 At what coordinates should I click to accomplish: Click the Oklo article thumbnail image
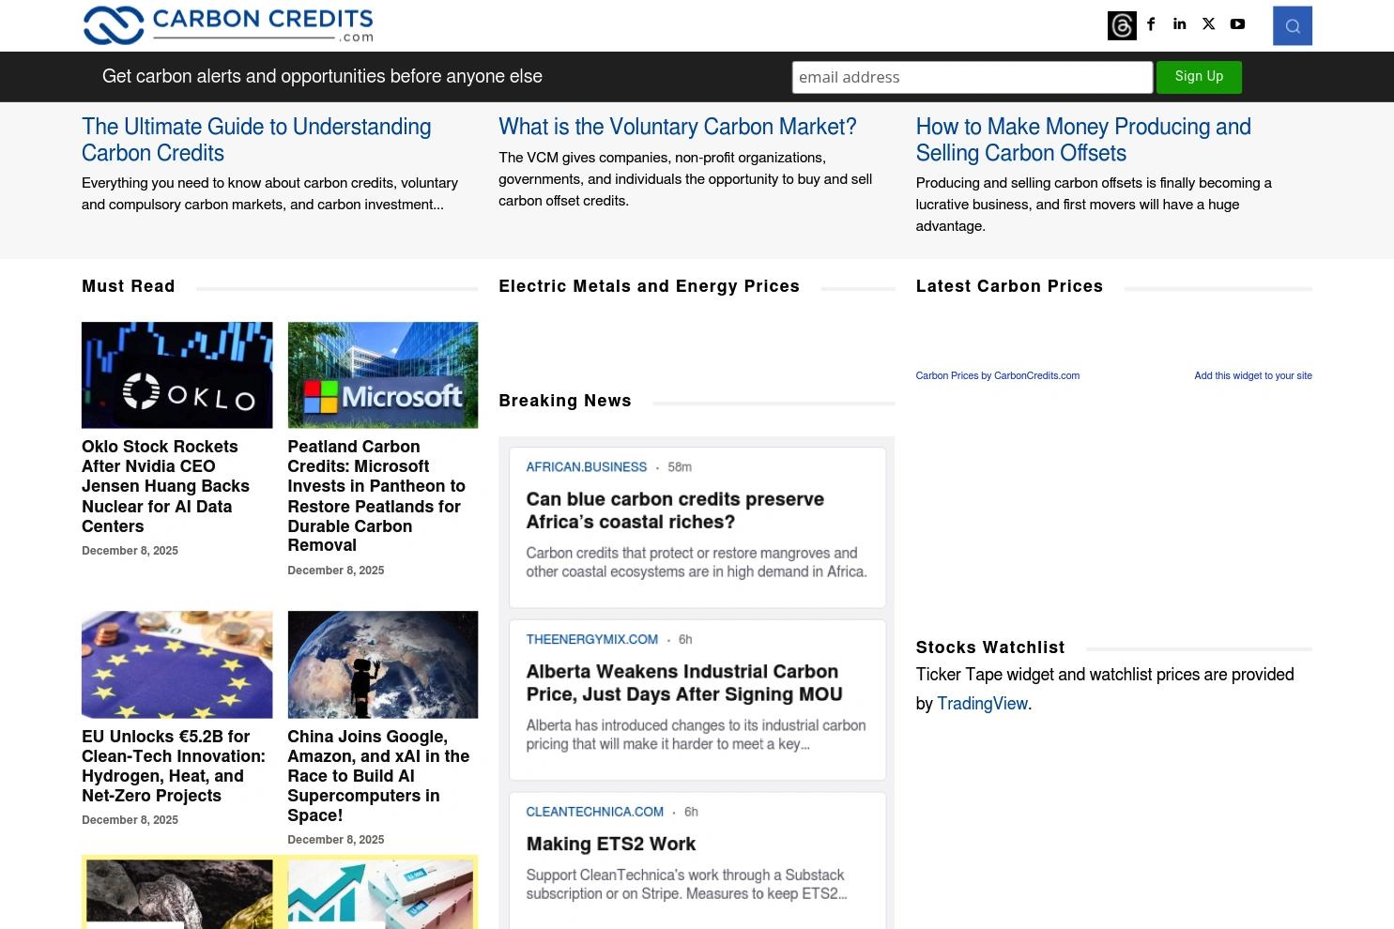point(176,375)
